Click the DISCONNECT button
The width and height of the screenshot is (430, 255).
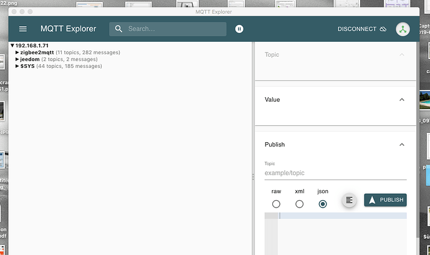pos(362,29)
